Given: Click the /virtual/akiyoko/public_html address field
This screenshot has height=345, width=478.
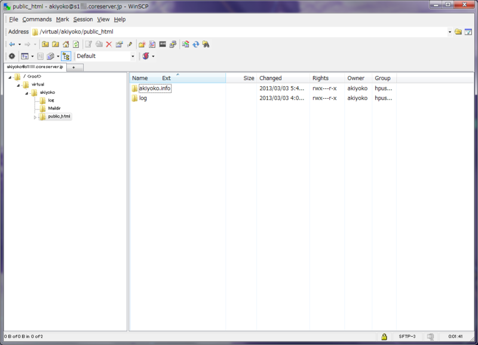Looking at the screenshot, I should (240, 32).
